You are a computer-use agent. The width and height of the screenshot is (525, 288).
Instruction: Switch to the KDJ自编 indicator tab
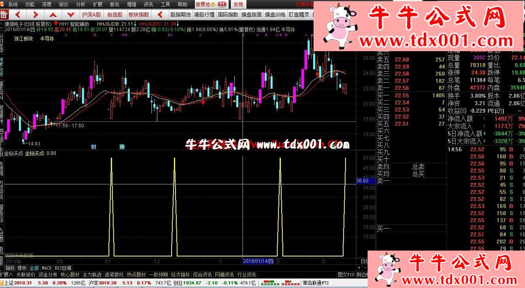pos(63,268)
